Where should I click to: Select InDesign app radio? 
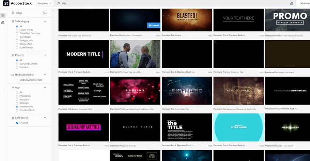(17, 103)
